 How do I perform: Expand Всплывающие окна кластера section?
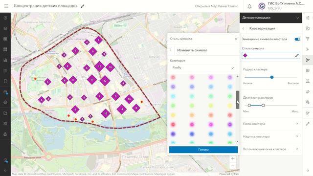coord(270,149)
